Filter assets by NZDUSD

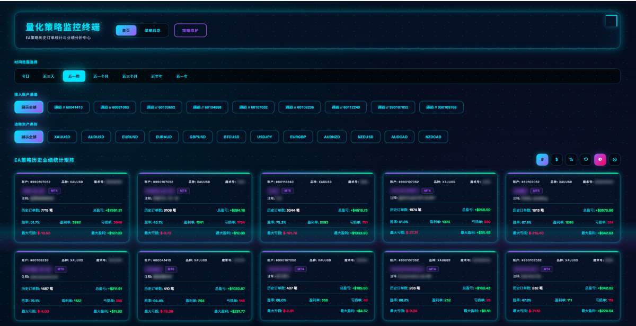pyautogui.click(x=366, y=137)
